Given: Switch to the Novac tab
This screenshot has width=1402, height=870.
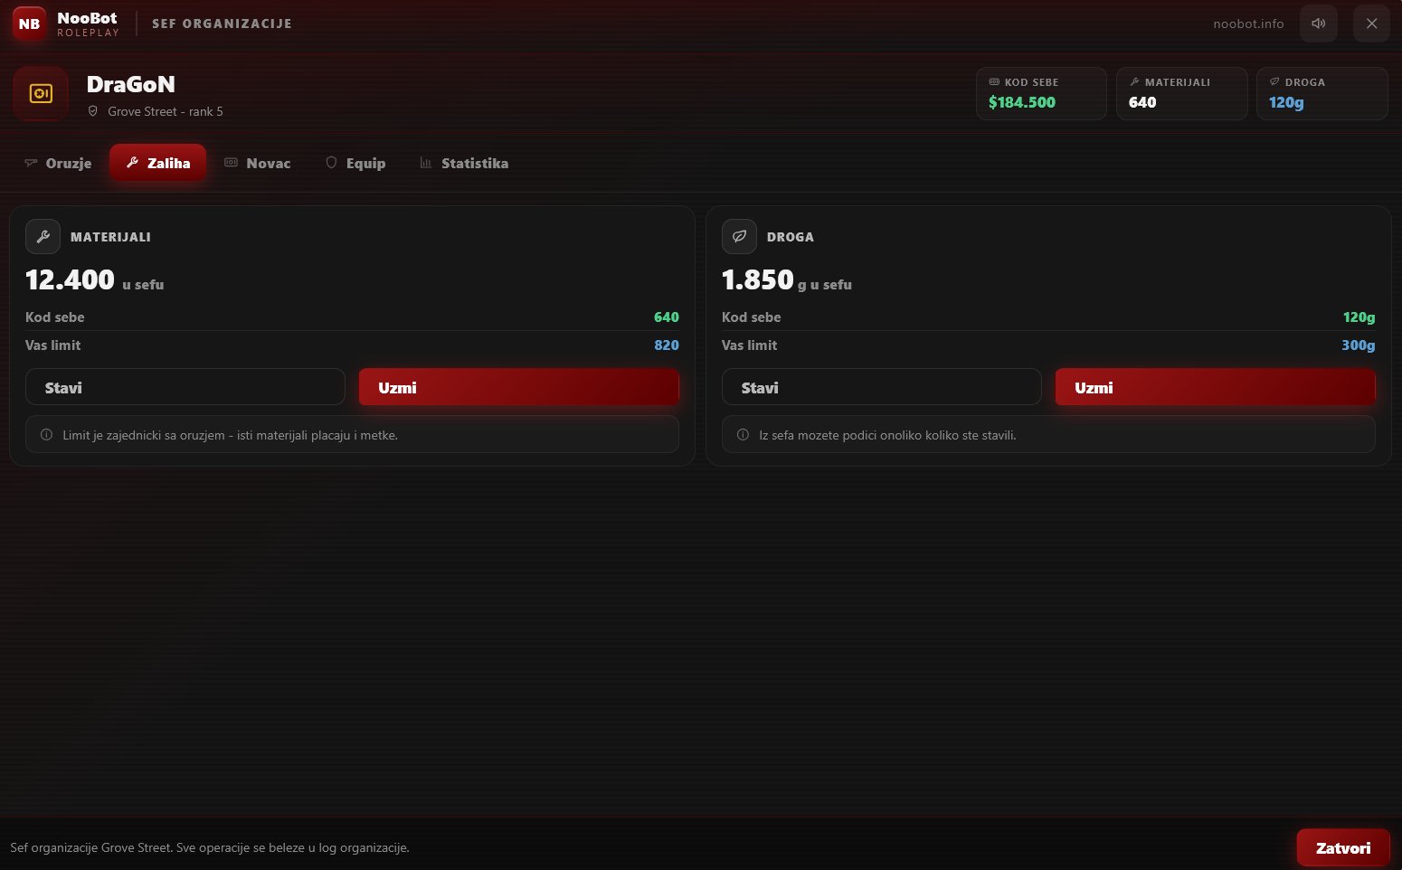Looking at the screenshot, I should (x=258, y=163).
